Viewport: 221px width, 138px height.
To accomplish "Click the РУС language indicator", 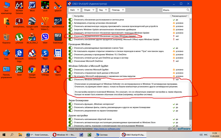I will coord(206,135).
